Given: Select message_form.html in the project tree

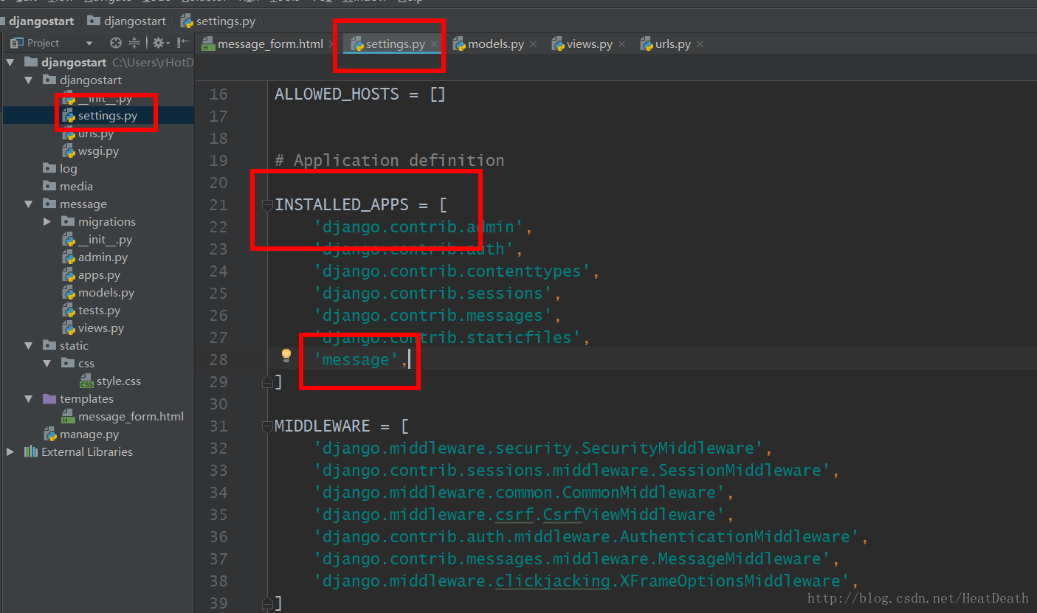Looking at the screenshot, I should (x=123, y=416).
